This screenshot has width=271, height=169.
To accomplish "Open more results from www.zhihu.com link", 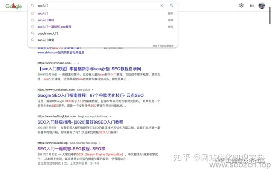I will [x=61, y=53].
